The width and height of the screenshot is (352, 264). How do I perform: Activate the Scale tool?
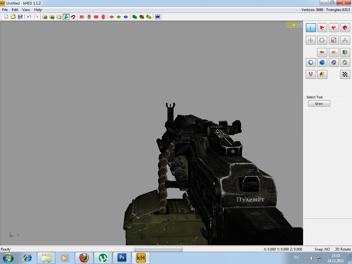(334, 40)
